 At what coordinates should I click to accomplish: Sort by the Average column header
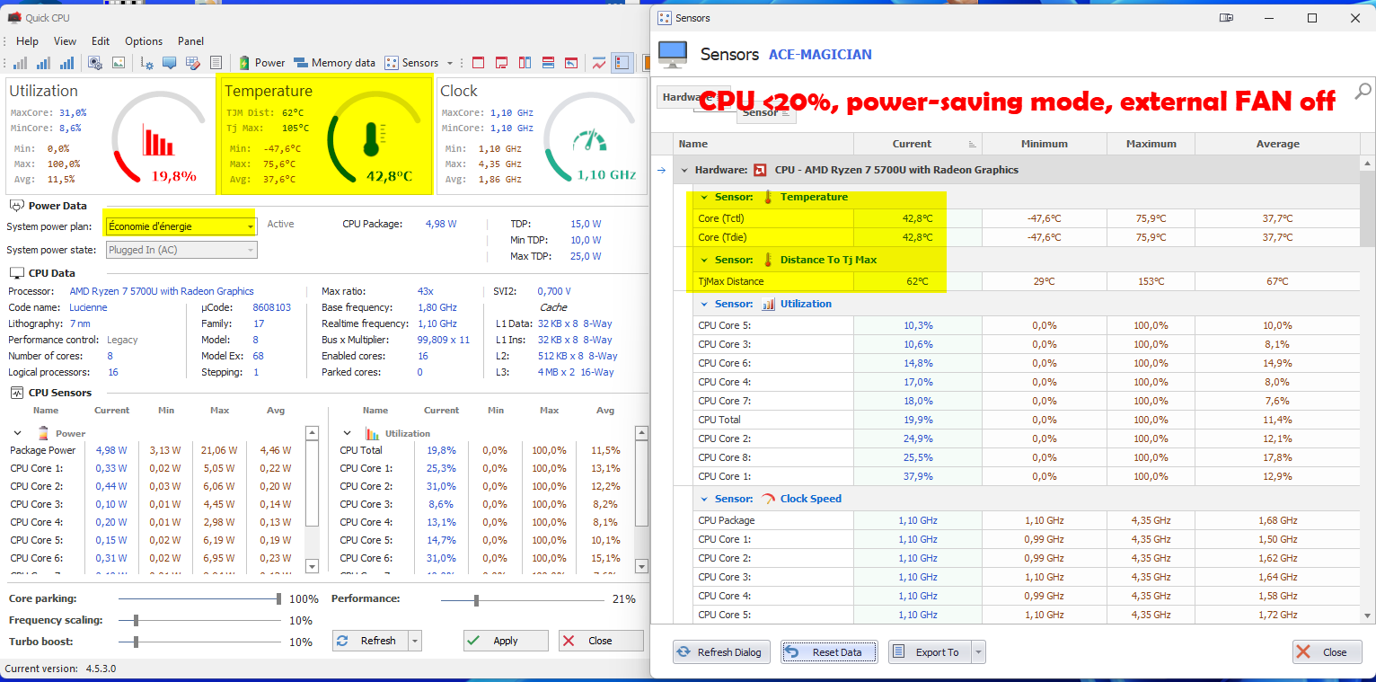1277,144
